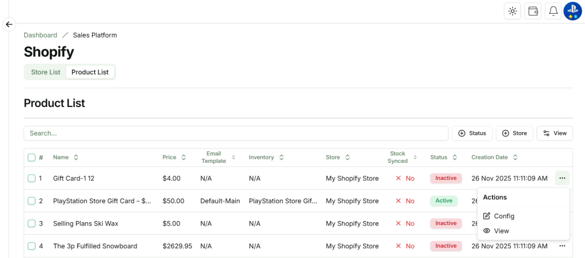This screenshot has width=585, height=258.
Task: Switch to the Store List tab
Action: click(x=46, y=72)
